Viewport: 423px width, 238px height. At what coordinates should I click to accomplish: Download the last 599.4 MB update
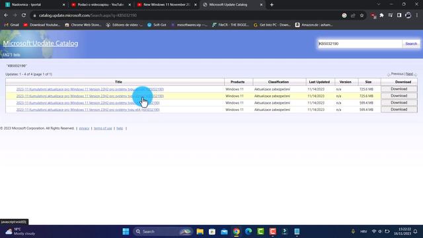point(399,110)
